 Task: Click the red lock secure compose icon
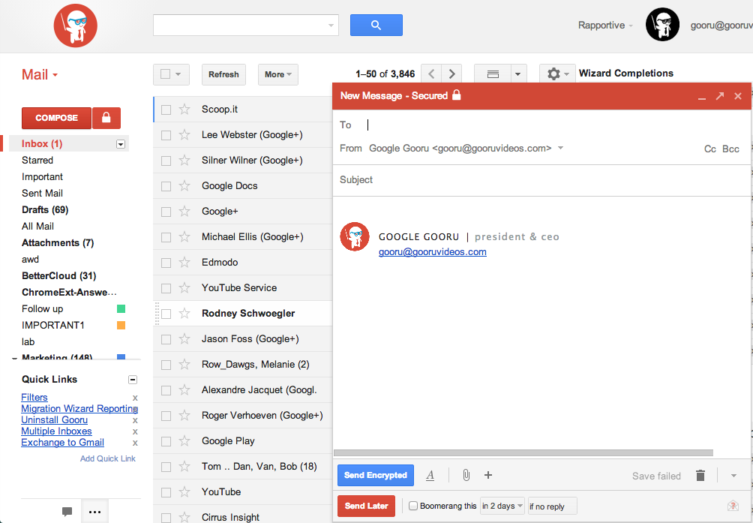106,118
